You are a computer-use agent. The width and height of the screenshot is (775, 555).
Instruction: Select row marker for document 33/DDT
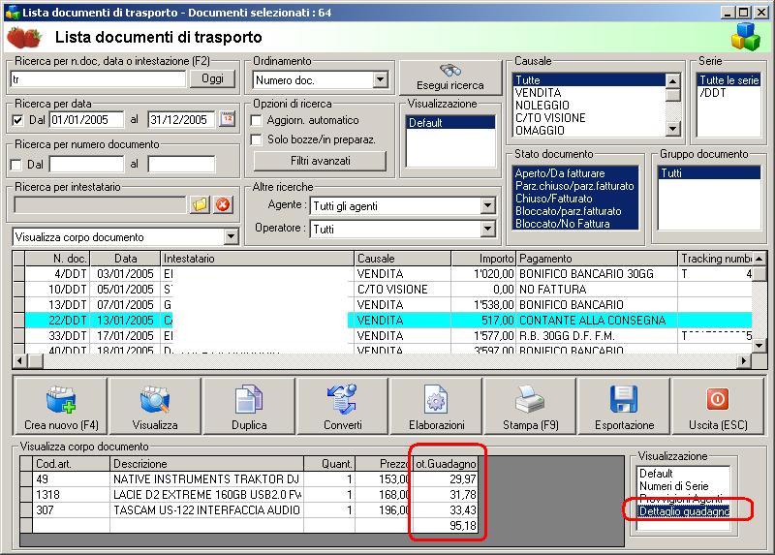click(x=18, y=335)
